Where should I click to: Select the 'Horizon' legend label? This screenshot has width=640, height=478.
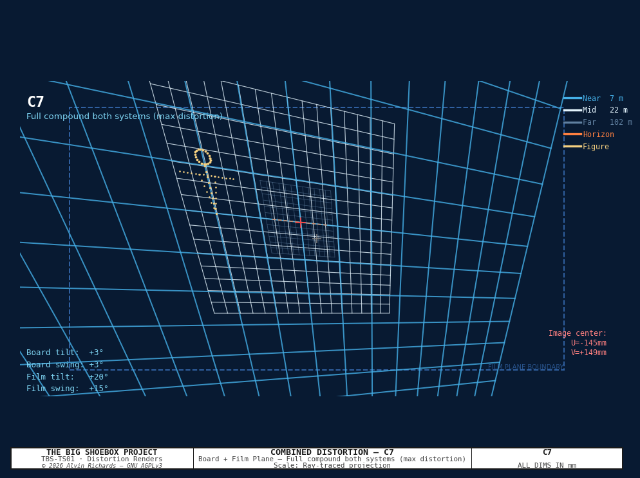click(598, 134)
